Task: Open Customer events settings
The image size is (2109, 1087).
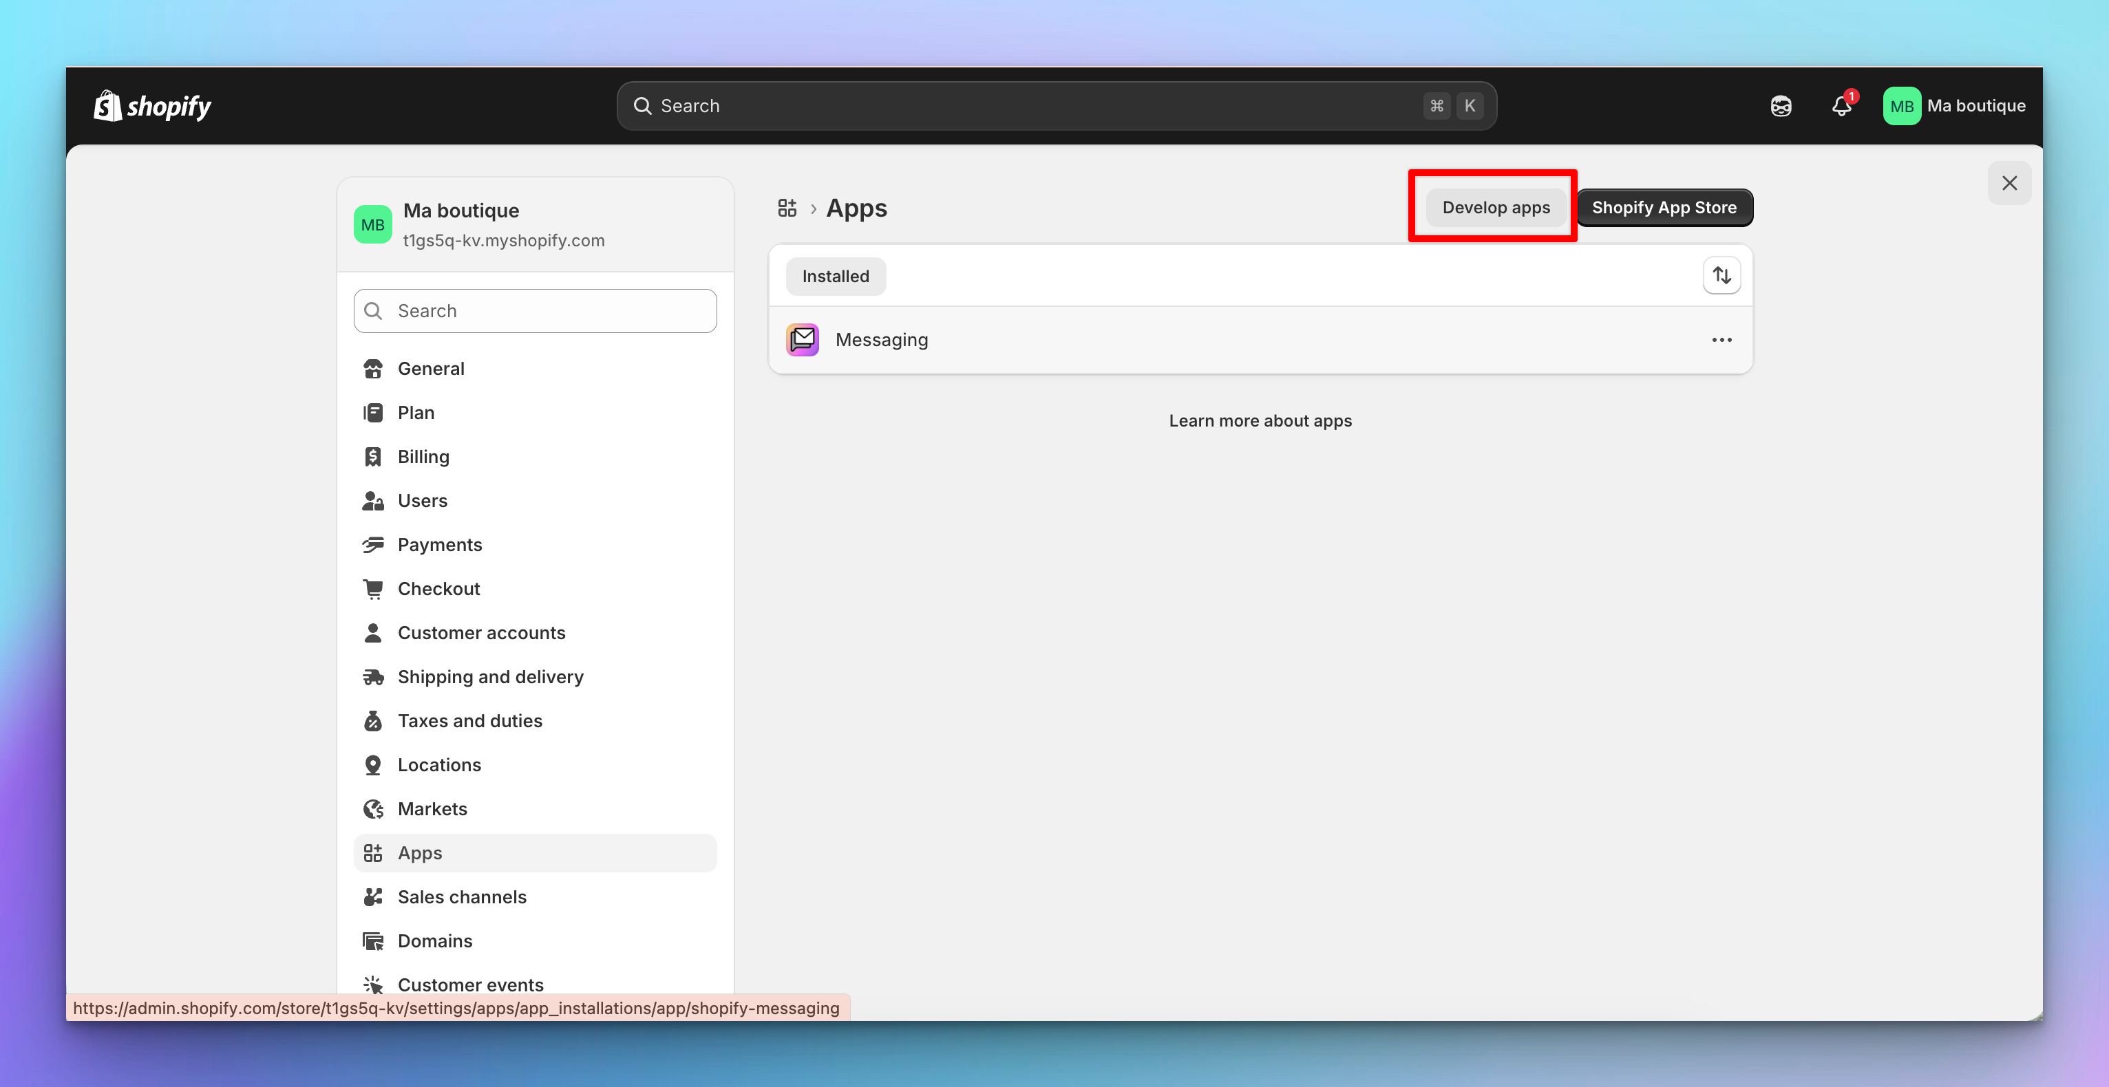Action: 536,985
